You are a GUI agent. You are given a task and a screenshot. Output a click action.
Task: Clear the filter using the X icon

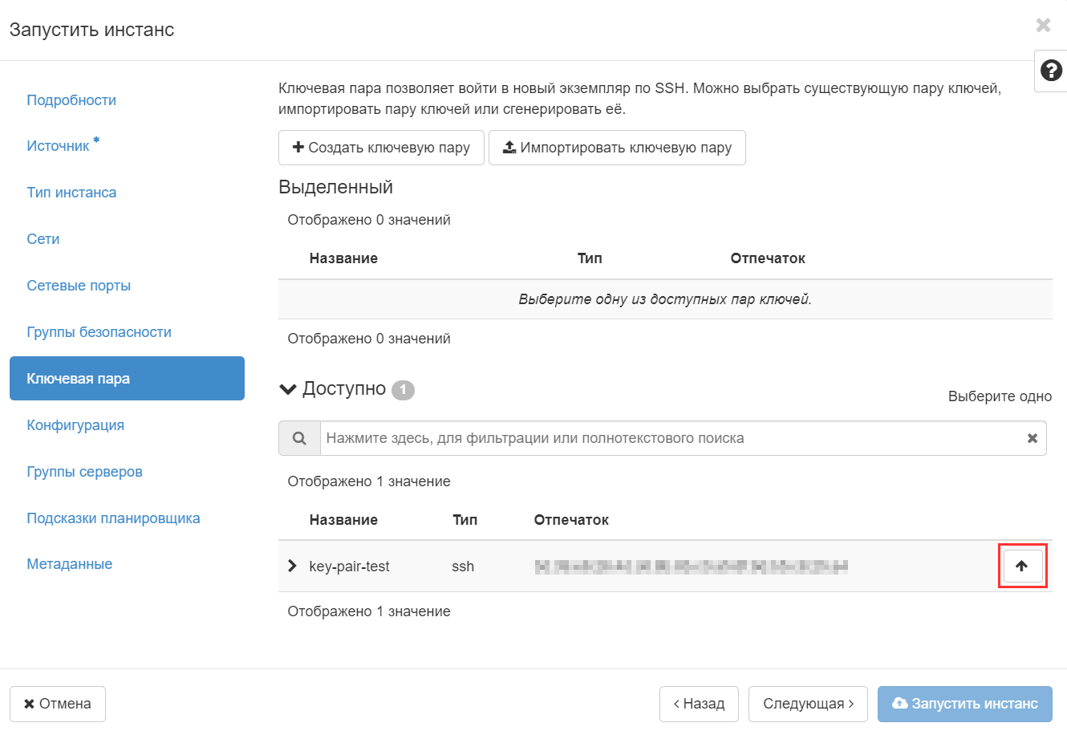click(1033, 438)
